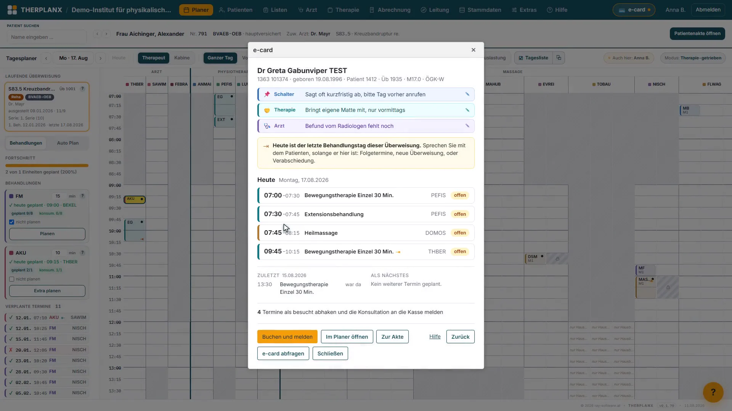Show next patient with right arrow
Screen dimensions: 732x411
tap(106, 34)
